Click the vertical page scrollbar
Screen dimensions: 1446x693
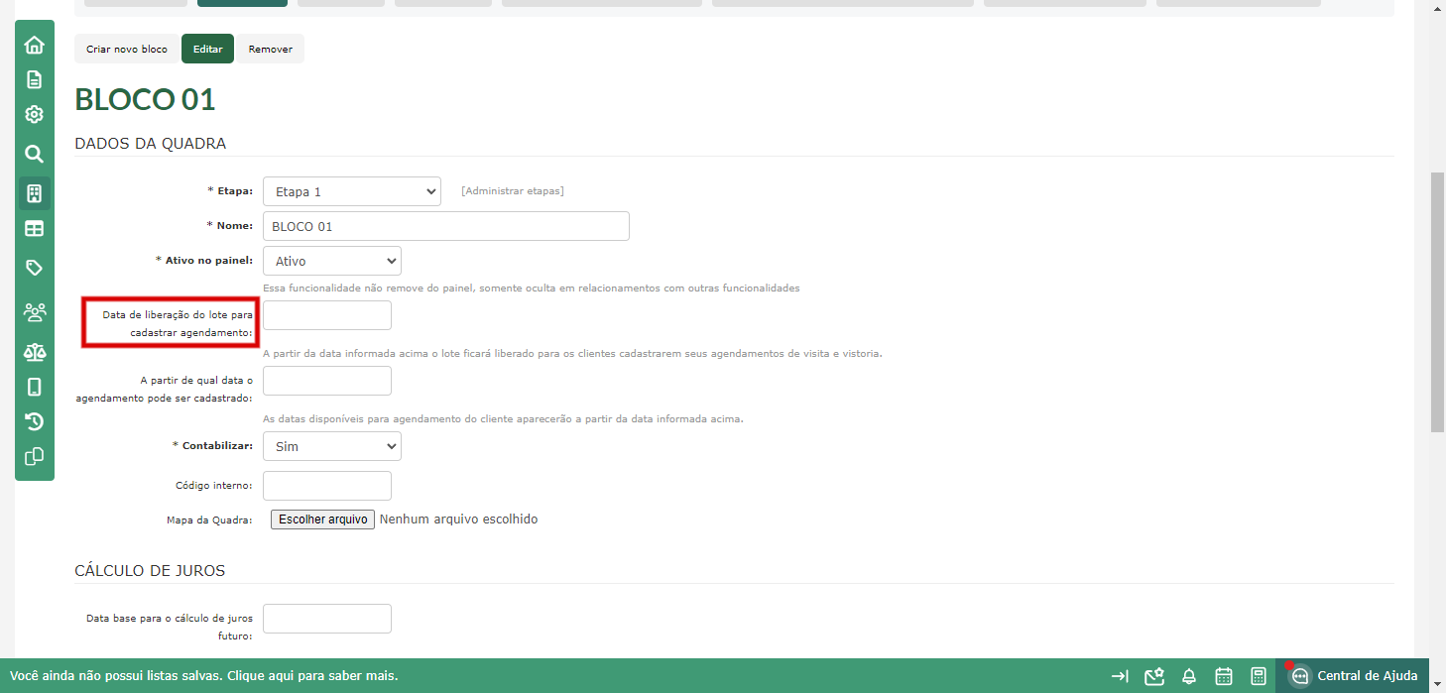point(1437,302)
